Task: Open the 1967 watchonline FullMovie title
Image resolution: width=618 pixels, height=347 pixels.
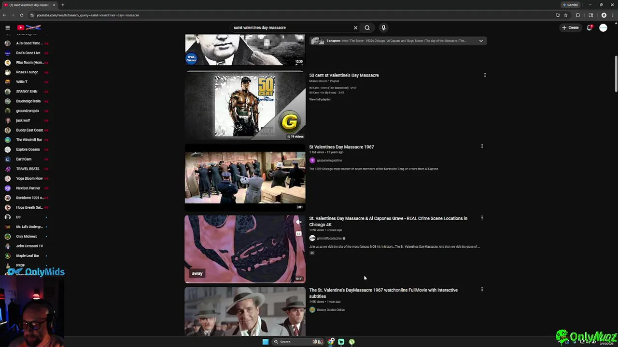Action: pos(383,293)
